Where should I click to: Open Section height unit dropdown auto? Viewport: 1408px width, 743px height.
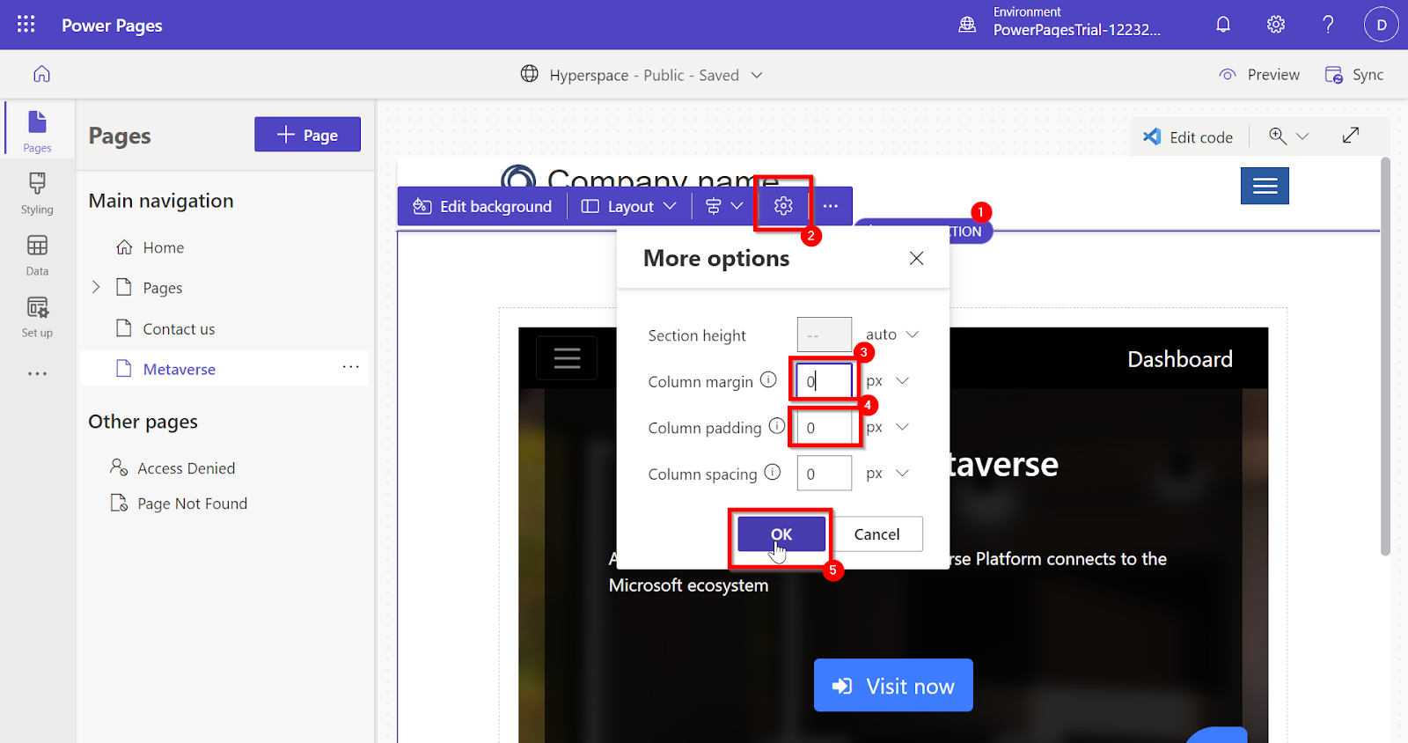click(891, 335)
